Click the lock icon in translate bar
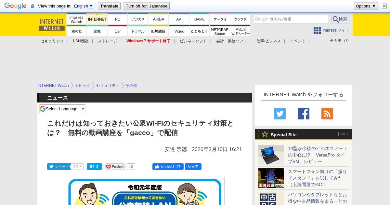Viewport: 390px width, 205px height. [x=32, y=6]
